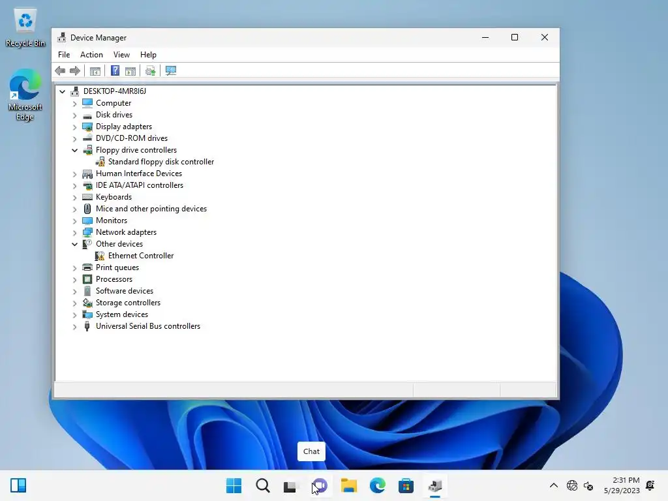This screenshot has width=668, height=501.
Task: Expand the Network adapters category
Action: point(74,233)
